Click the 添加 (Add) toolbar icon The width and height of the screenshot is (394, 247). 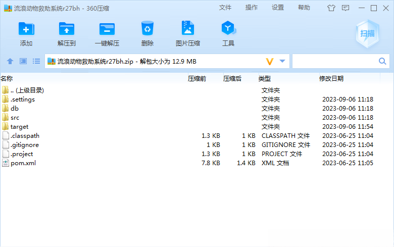[x=26, y=29]
